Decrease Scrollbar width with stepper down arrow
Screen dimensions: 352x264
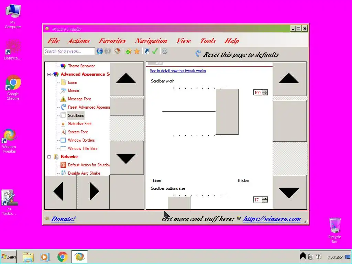pyautogui.click(x=265, y=94)
